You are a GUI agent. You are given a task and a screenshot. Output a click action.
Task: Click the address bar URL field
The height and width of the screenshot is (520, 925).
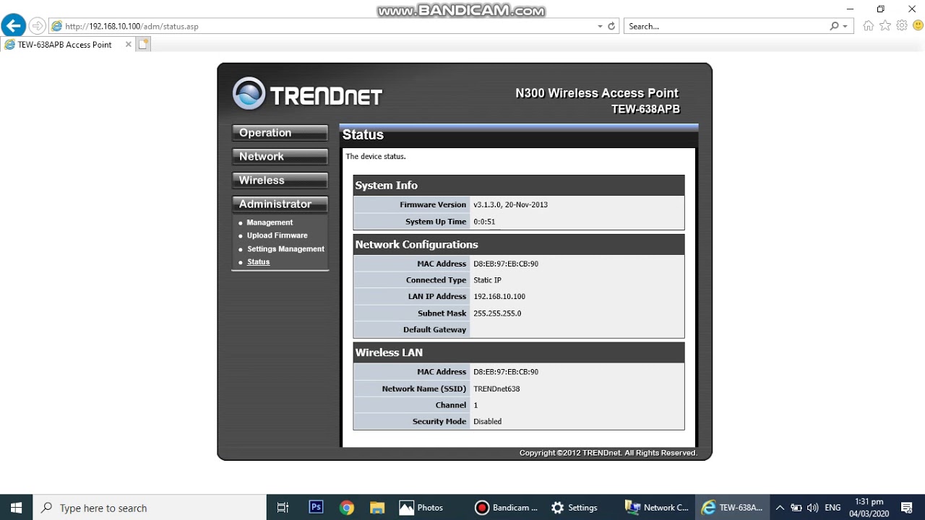323,26
